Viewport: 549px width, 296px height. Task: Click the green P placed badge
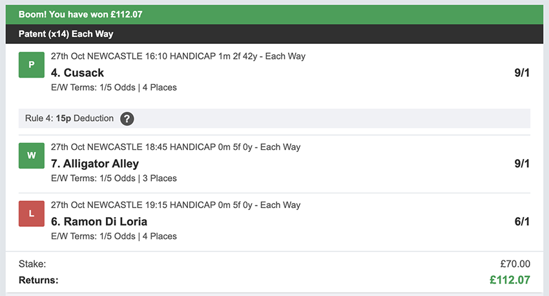(31, 65)
